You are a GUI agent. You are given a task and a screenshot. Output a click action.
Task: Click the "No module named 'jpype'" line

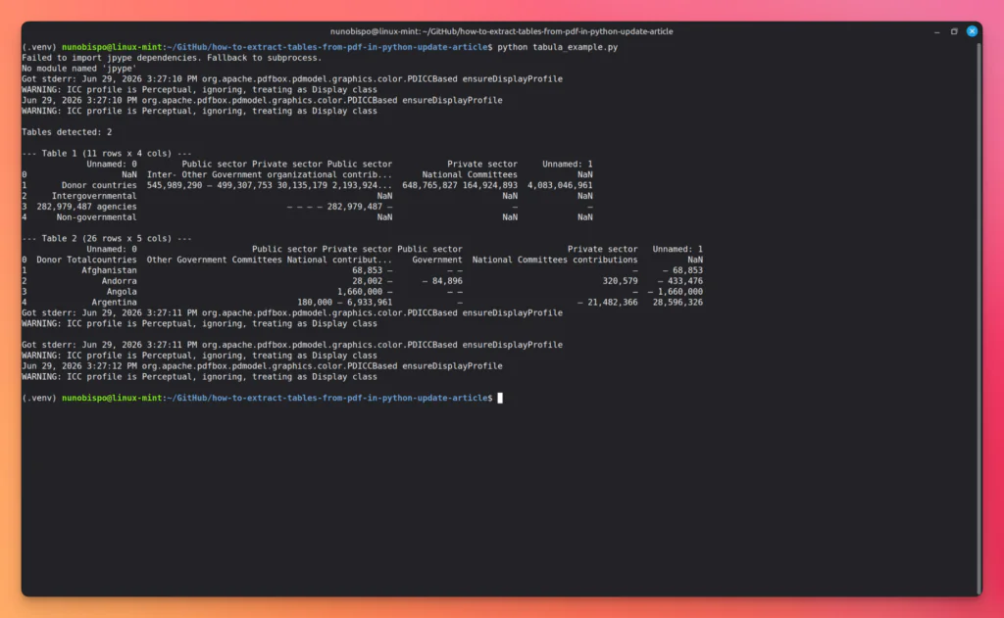tap(78, 69)
